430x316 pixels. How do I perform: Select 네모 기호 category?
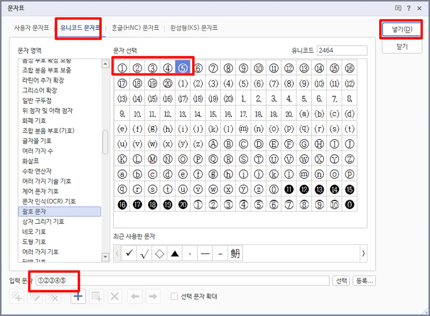pos(34,232)
